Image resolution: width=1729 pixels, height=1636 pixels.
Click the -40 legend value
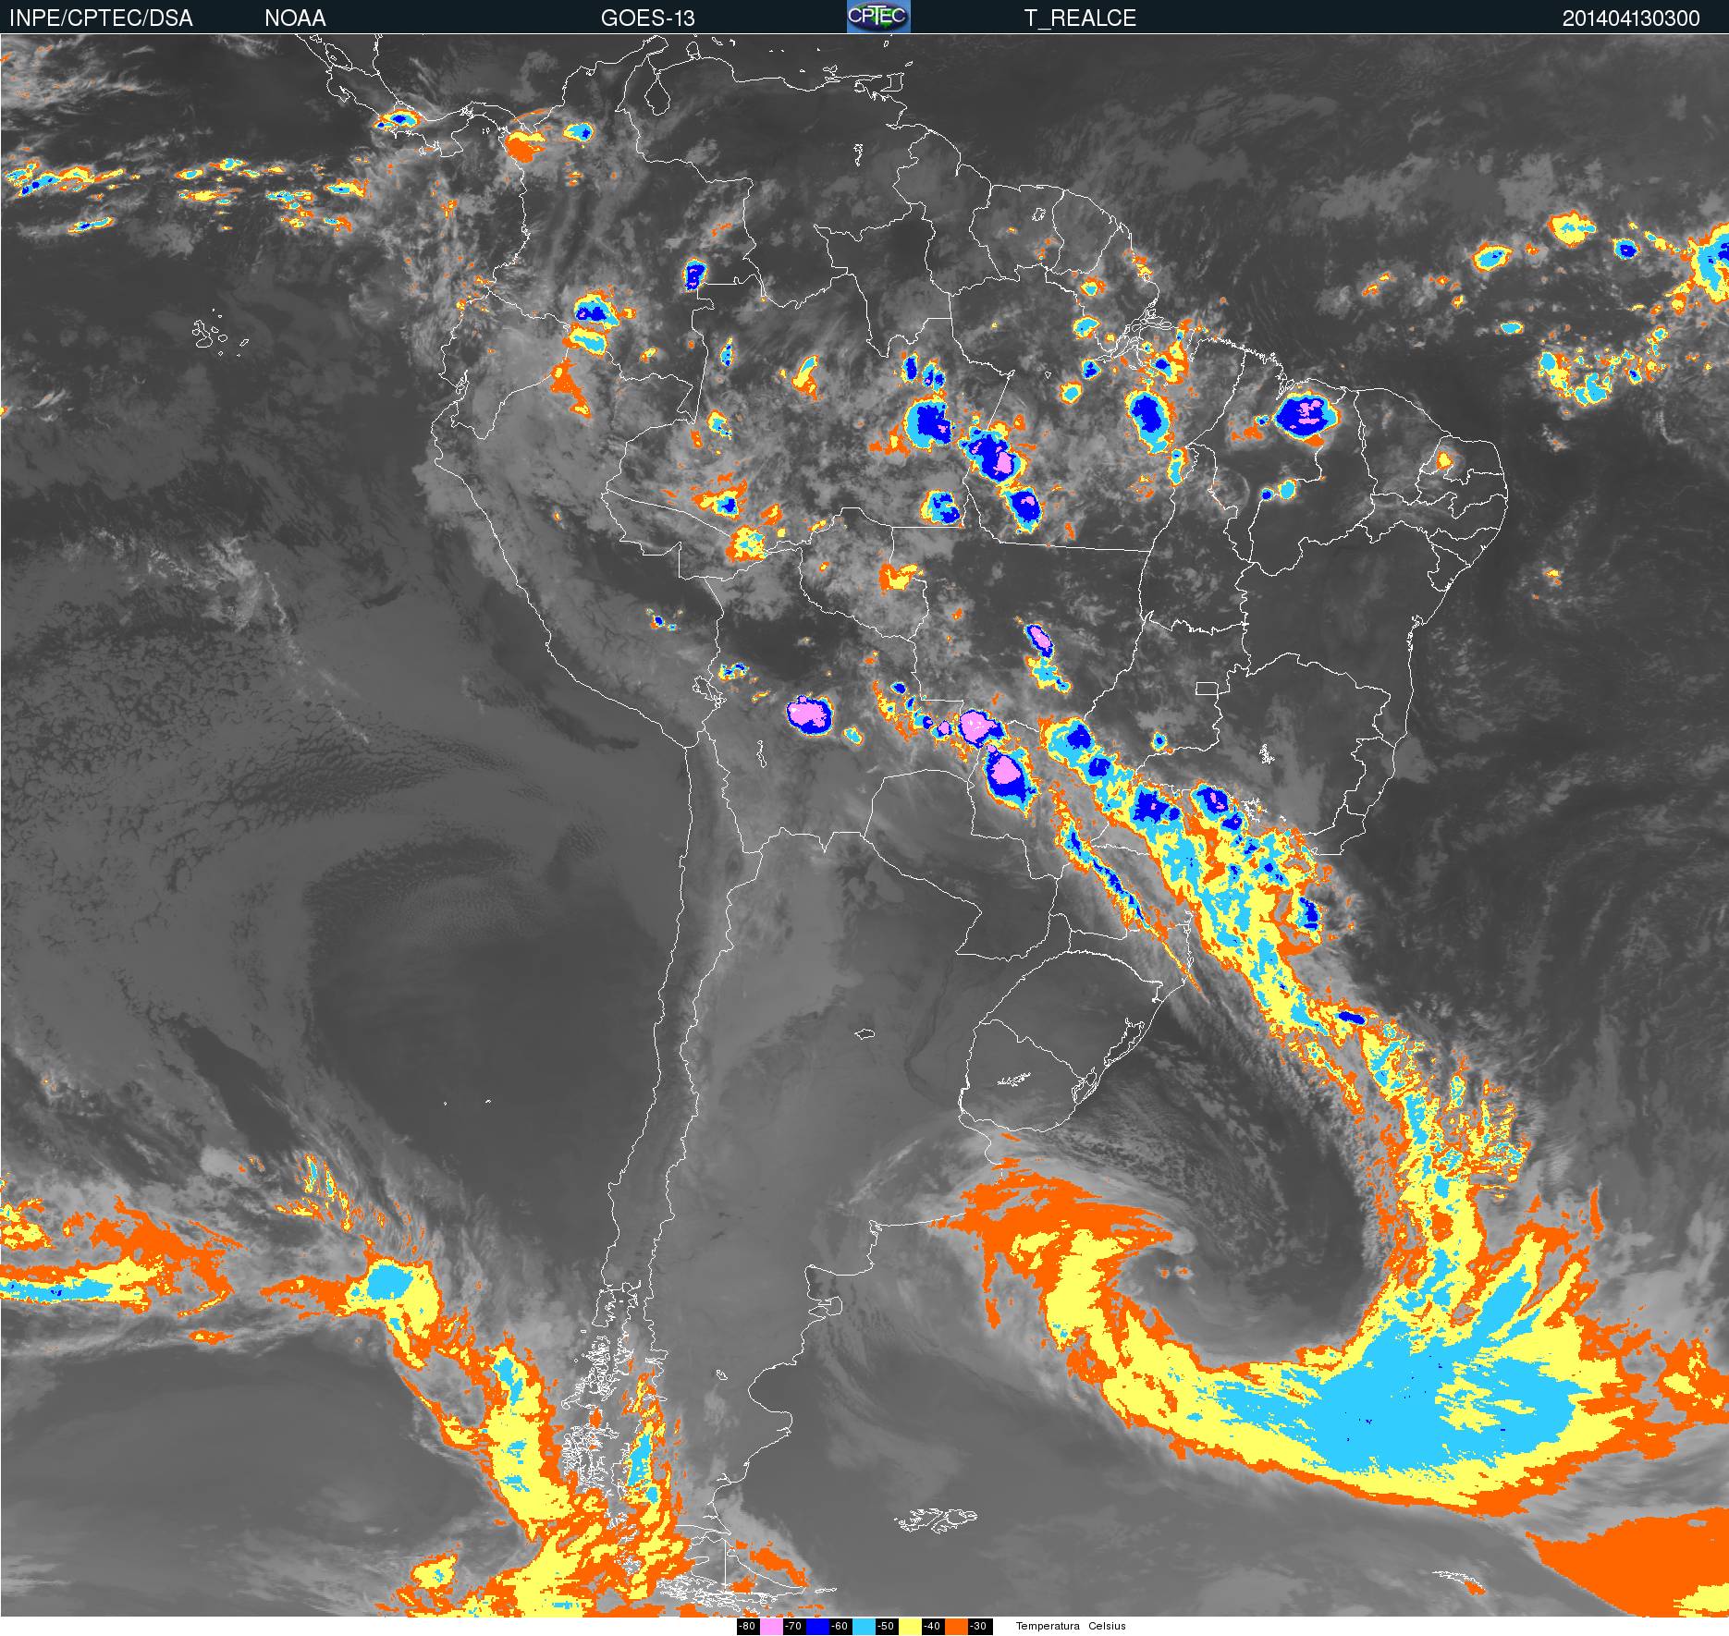coord(932,1627)
